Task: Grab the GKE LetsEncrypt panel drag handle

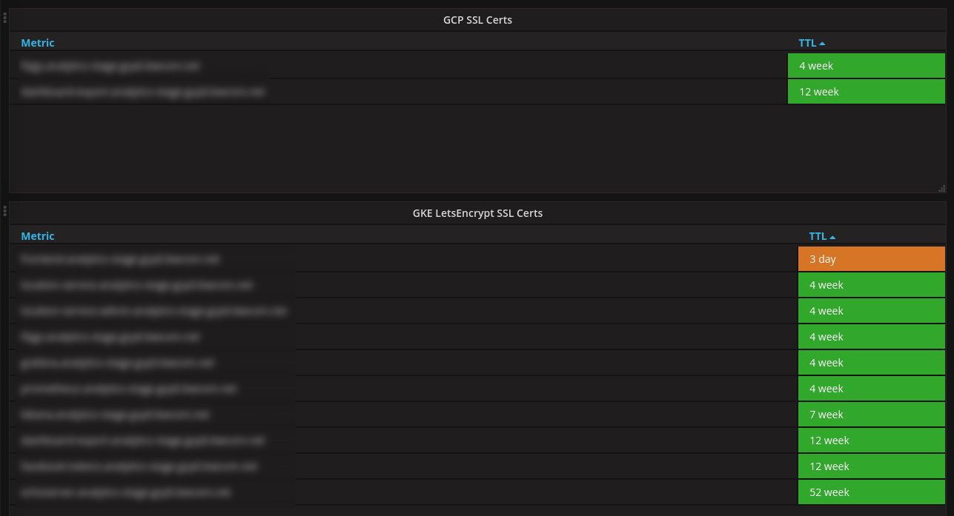Action: click(x=4, y=210)
